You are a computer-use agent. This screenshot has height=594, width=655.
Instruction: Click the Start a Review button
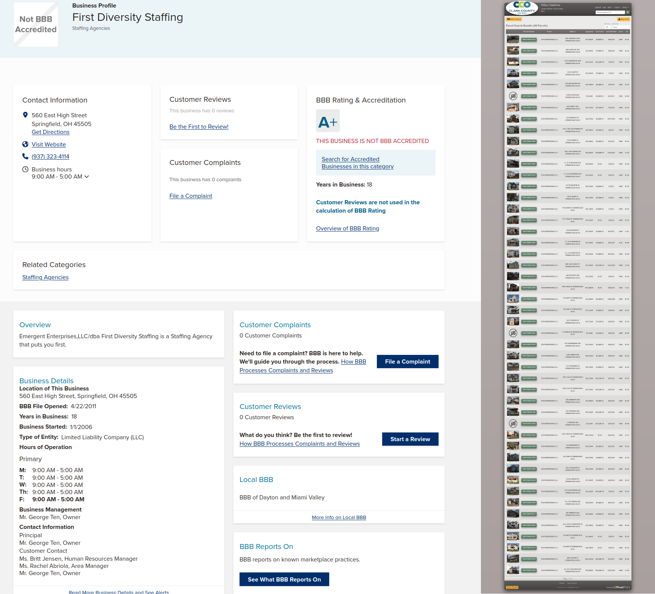click(x=410, y=439)
